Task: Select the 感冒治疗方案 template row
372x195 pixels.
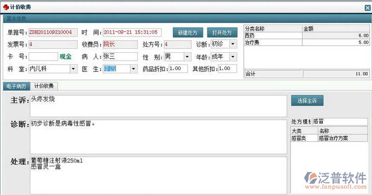Action: click(329, 138)
